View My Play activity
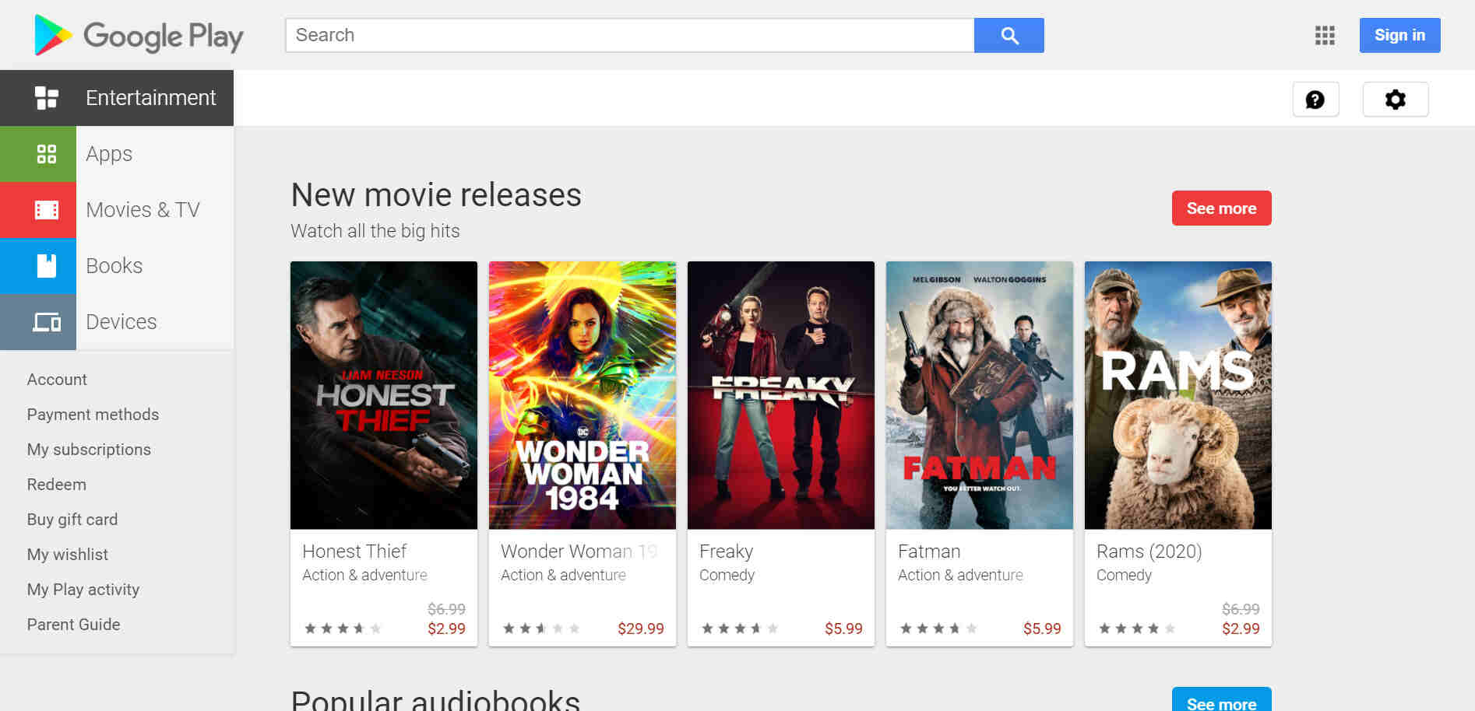The height and width of the screenshot is (711, 1475). [83, 590]
